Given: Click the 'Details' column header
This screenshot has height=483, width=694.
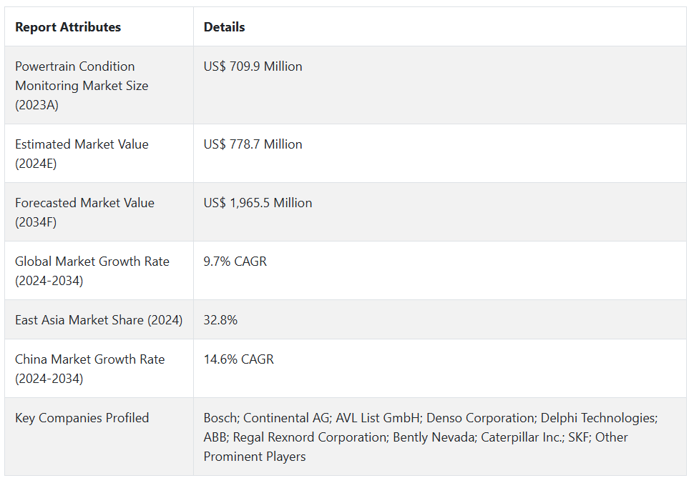Looking at the screenshot, I should click(x=224, y=27).
